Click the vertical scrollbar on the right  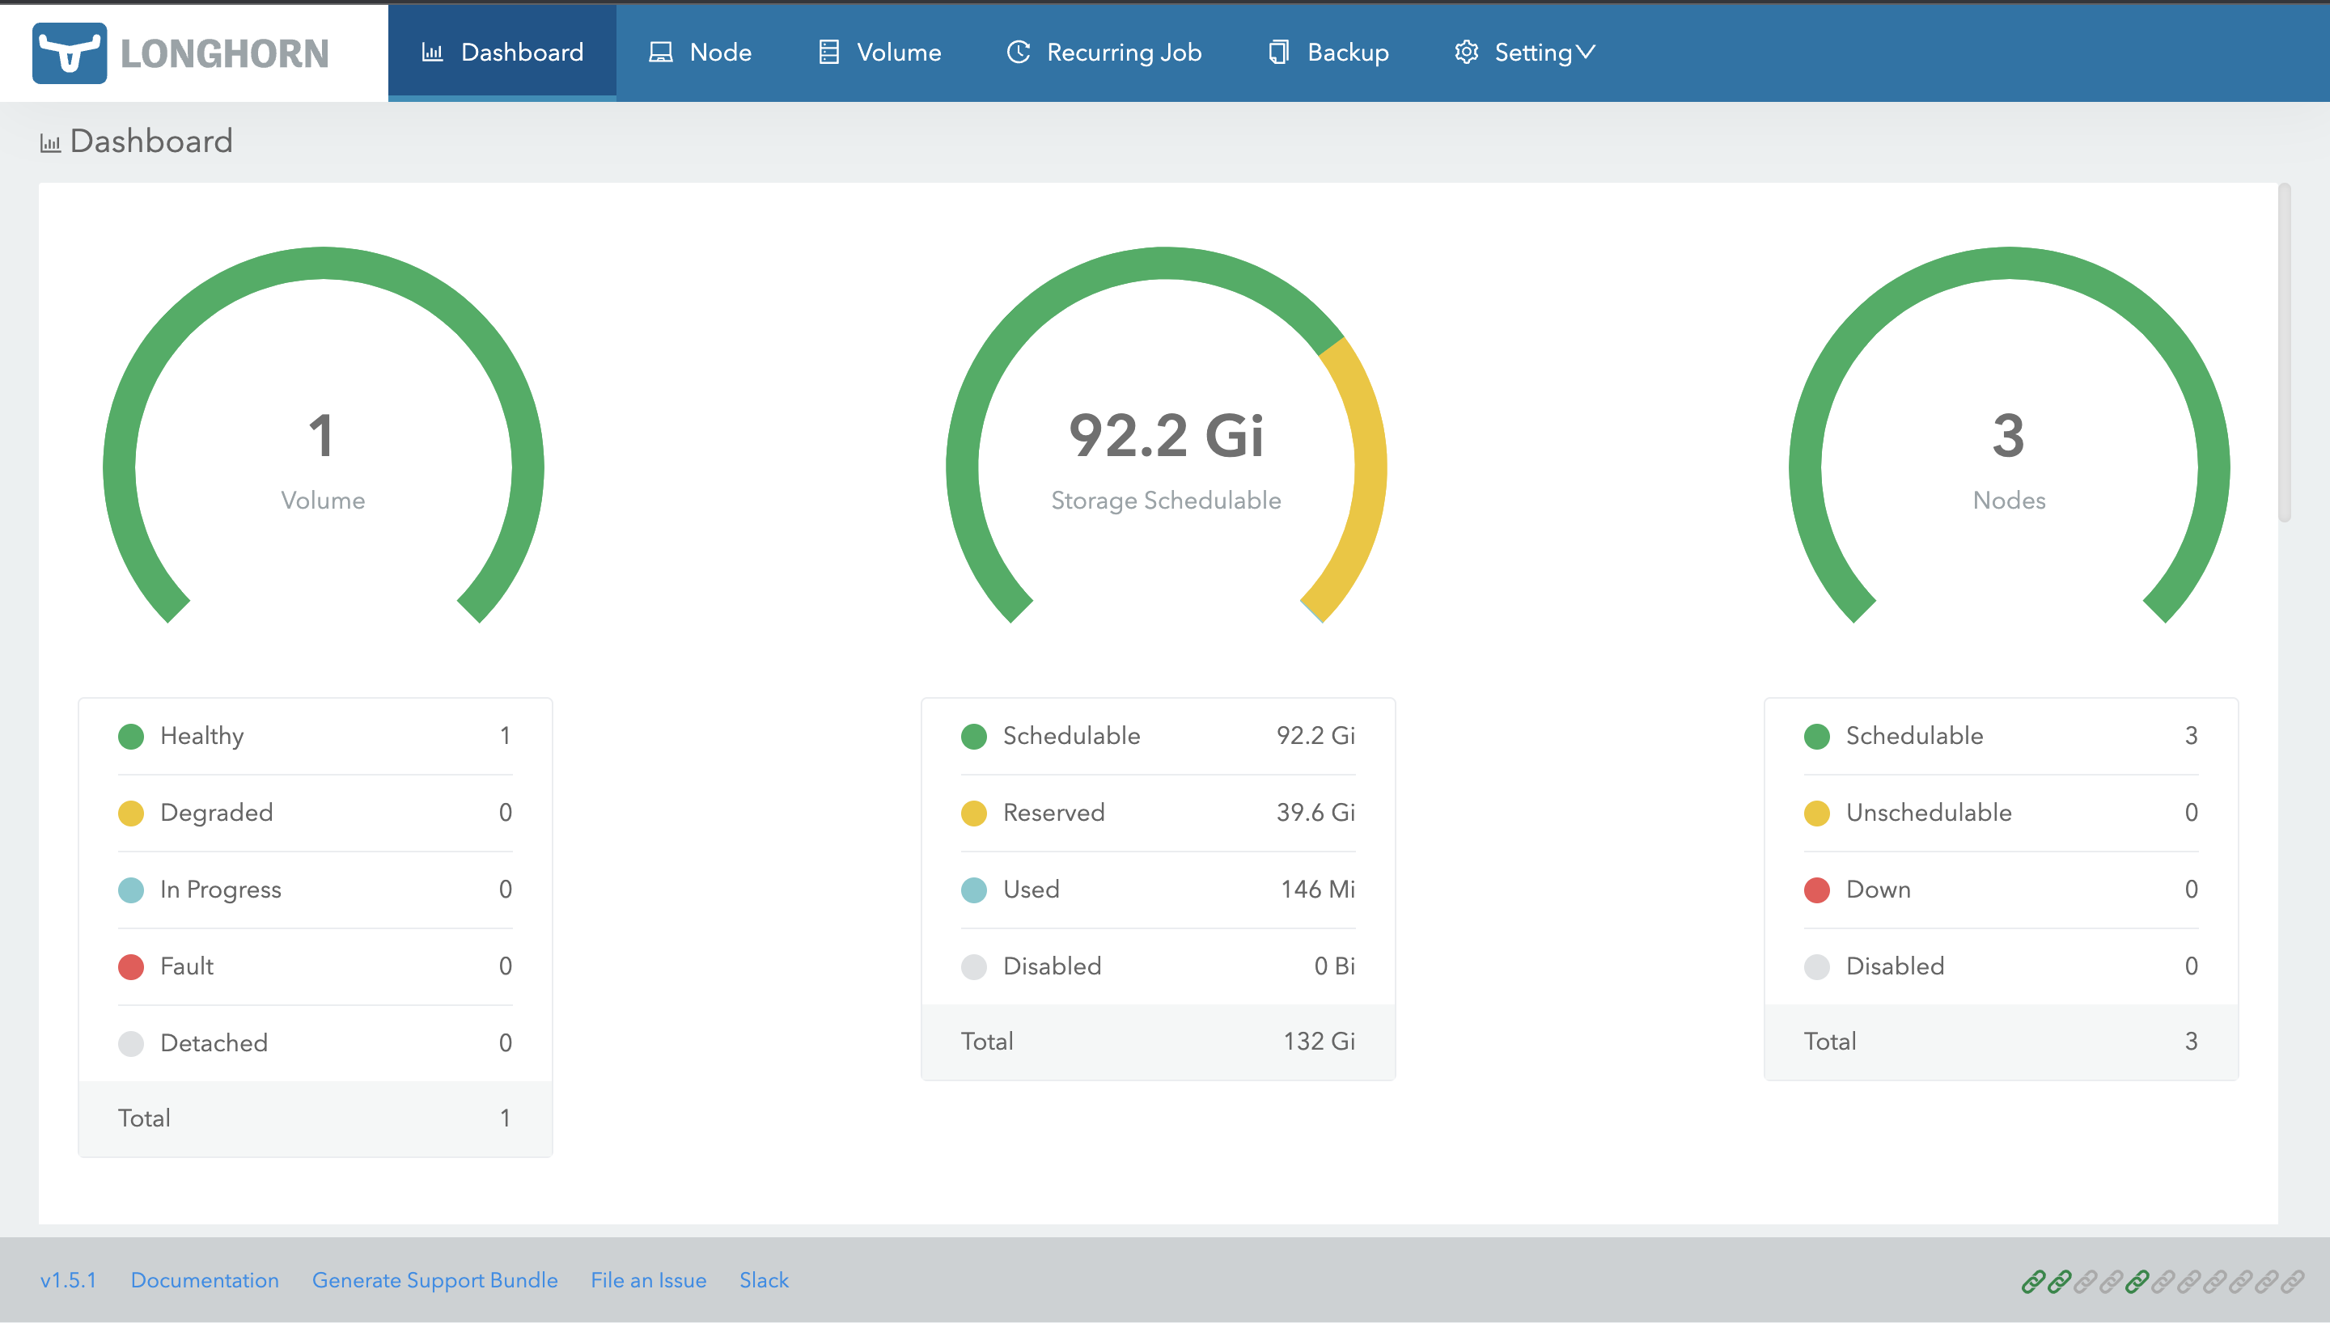tap(2284, 354)
